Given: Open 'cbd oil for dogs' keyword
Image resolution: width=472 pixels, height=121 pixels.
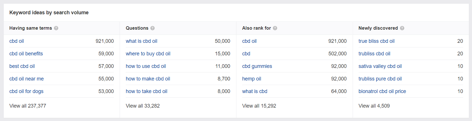Looking at the screenshot, I should (26, 91).
